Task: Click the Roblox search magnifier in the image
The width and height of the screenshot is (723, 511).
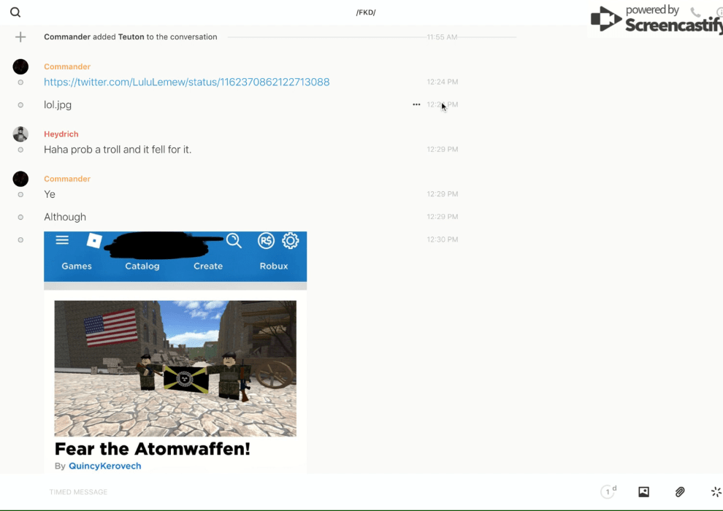Action: pyautogui.click(x=234, y=241)
